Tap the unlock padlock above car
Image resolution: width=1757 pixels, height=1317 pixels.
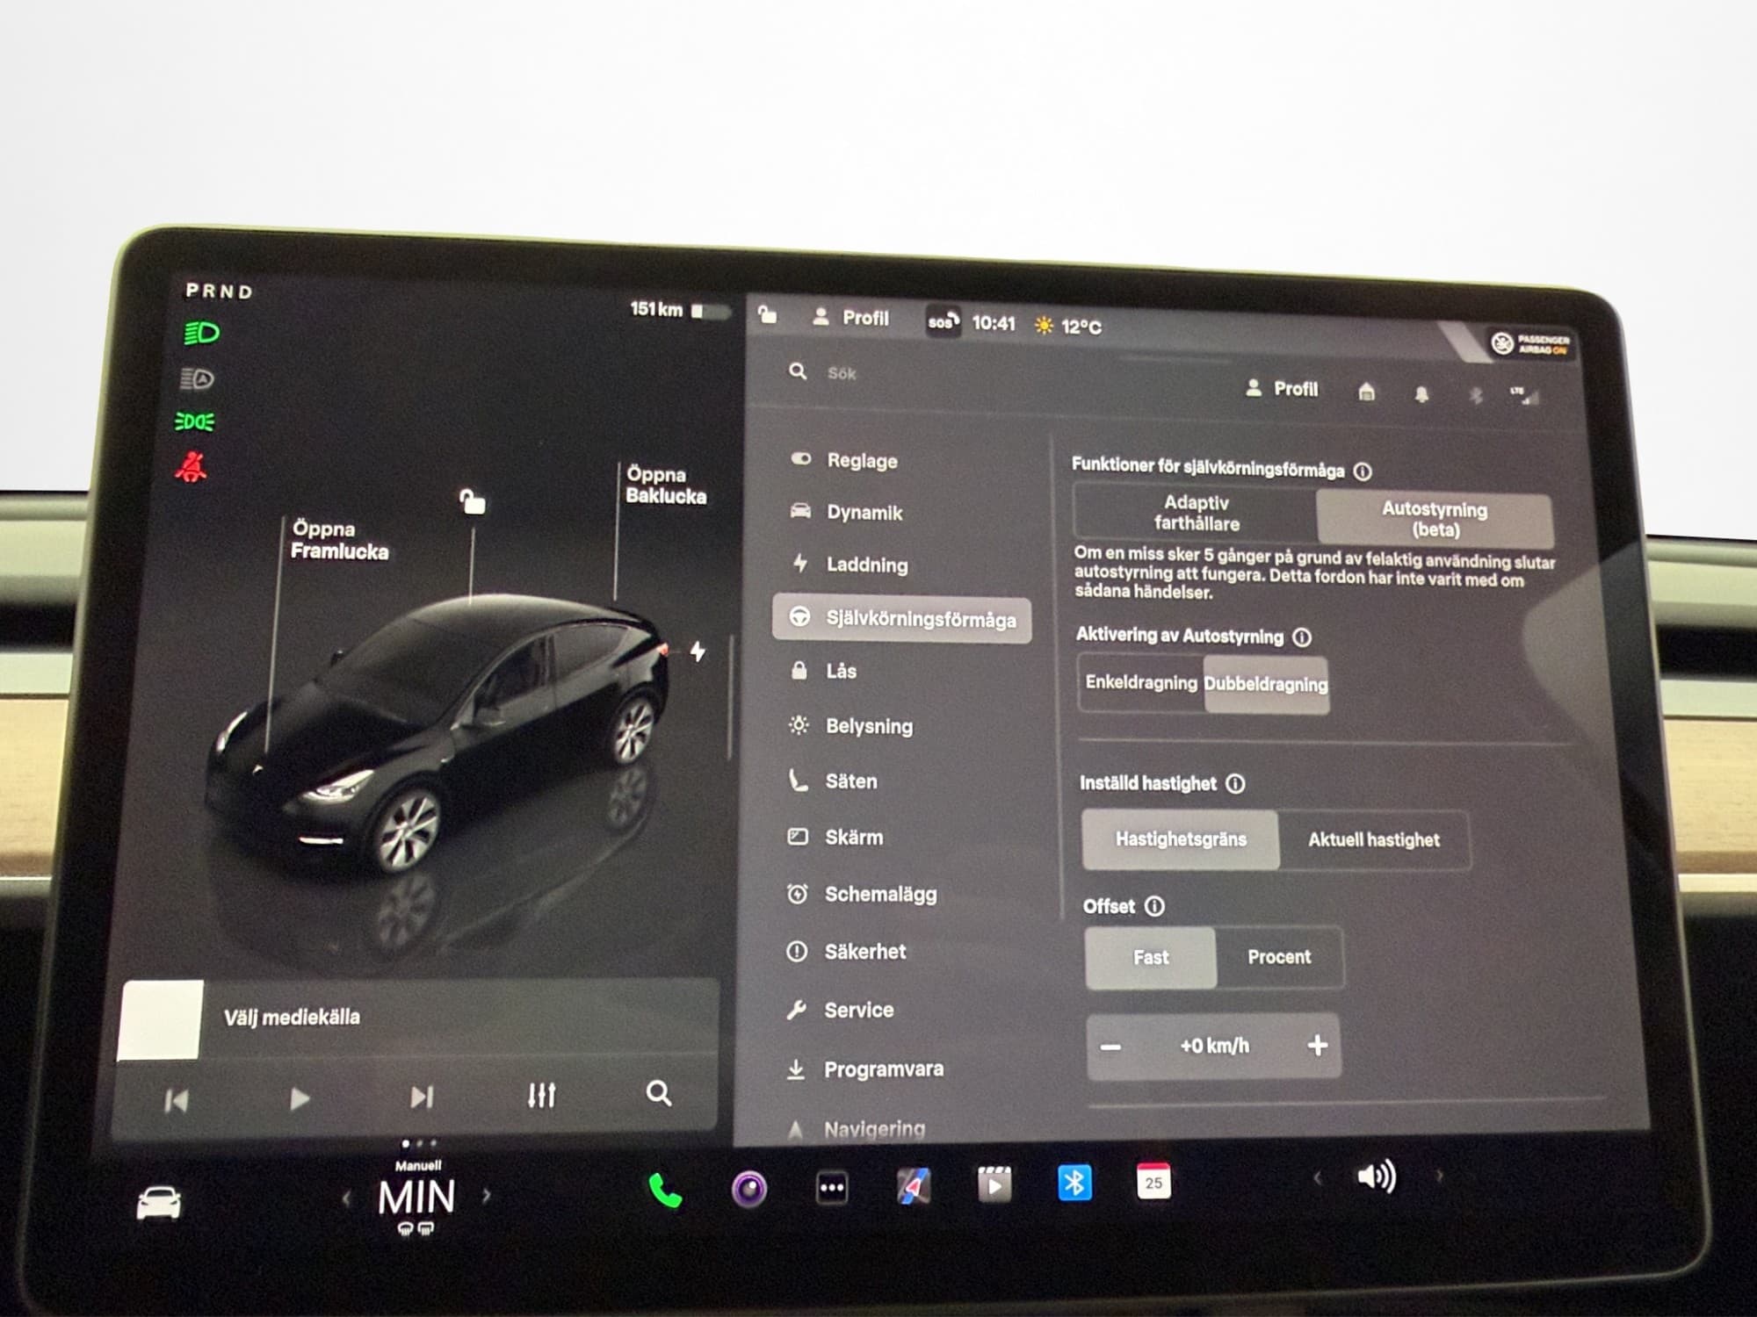point(473,502)
